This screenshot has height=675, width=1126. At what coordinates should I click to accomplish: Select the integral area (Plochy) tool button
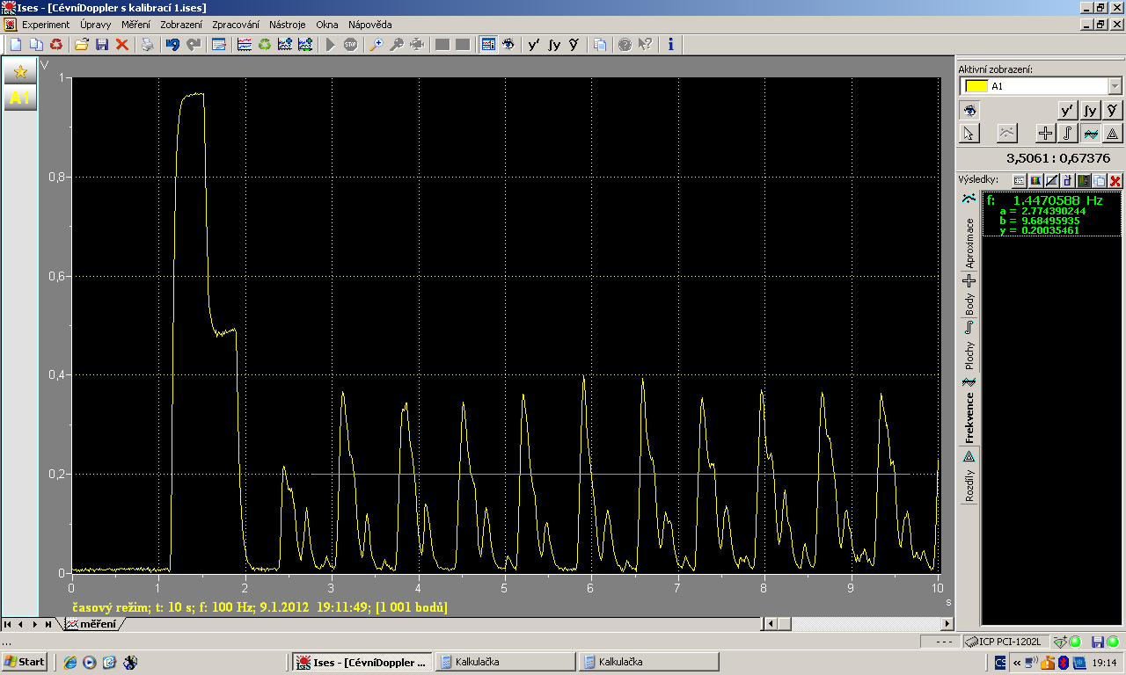pos(1067,133)
